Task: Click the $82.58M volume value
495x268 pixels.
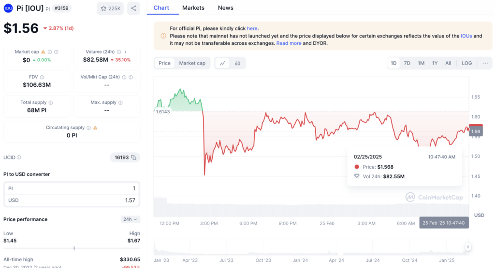Action: [x=96, y=60]
